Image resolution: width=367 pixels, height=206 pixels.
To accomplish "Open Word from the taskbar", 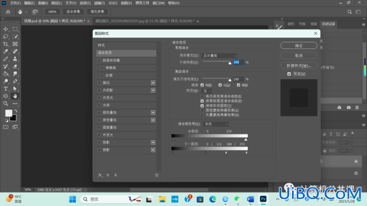I will click(250, 199).
